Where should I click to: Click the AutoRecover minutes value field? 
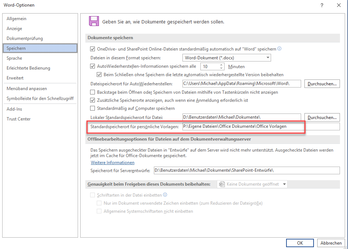(x=210, y=66)
